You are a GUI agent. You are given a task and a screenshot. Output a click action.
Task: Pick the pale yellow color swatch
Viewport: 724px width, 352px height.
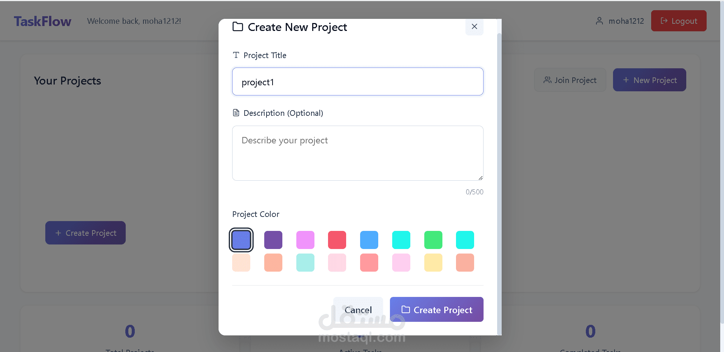[433, 263]
